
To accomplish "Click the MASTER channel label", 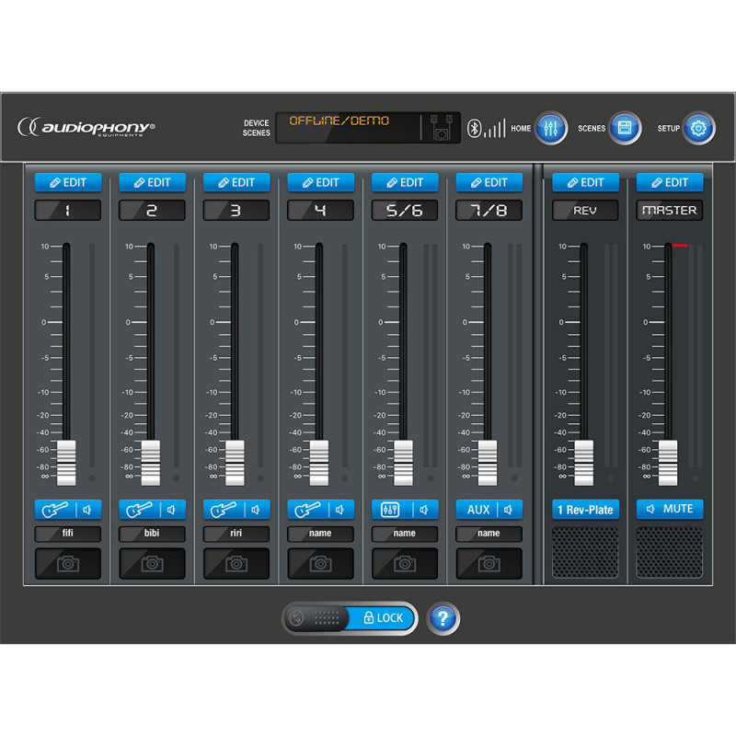I will 670,211.
